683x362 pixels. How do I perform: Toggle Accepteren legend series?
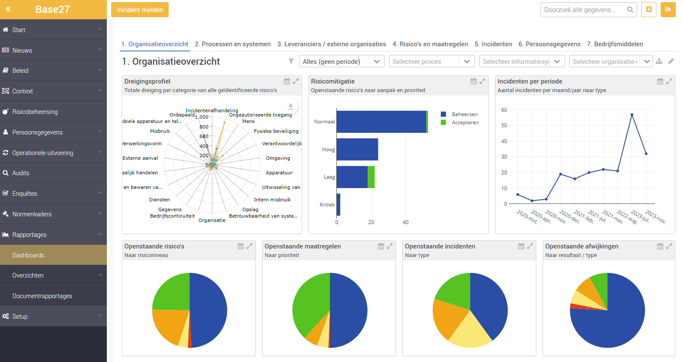tap(459, 123)
